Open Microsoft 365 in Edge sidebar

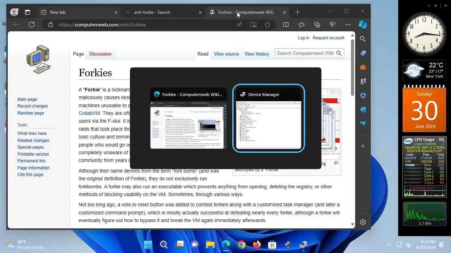click(x=363, y=95)
